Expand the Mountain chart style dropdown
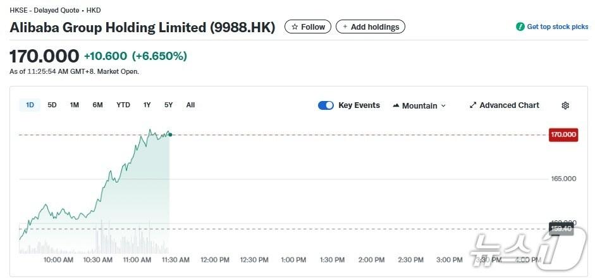 pyautogui.click(x=443, y=105)
